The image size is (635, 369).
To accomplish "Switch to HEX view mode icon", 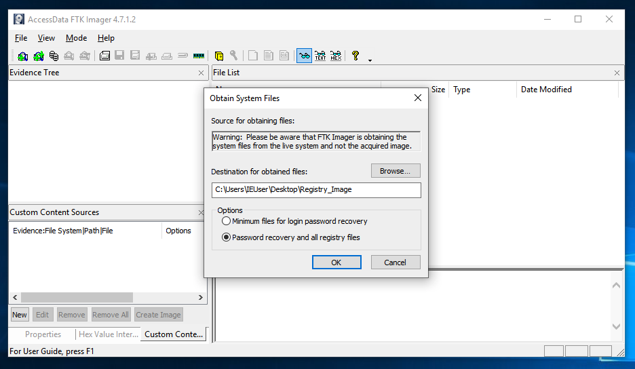I will 336,56.
